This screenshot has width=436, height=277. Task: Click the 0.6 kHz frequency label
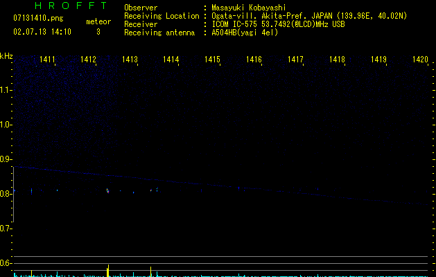(6, 263)
